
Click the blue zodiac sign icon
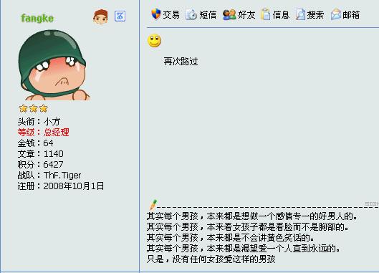pyautogui.click(x=120, y=16)
